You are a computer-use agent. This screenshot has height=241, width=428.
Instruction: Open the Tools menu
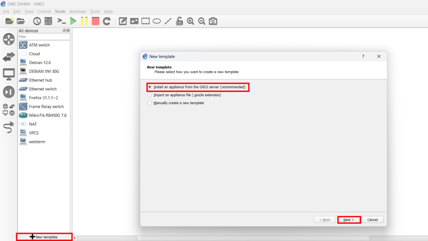pos(95,11)
